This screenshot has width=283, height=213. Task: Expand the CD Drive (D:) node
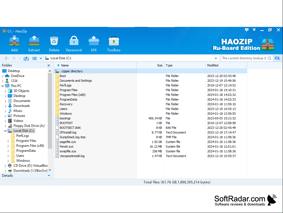point(6,166)
